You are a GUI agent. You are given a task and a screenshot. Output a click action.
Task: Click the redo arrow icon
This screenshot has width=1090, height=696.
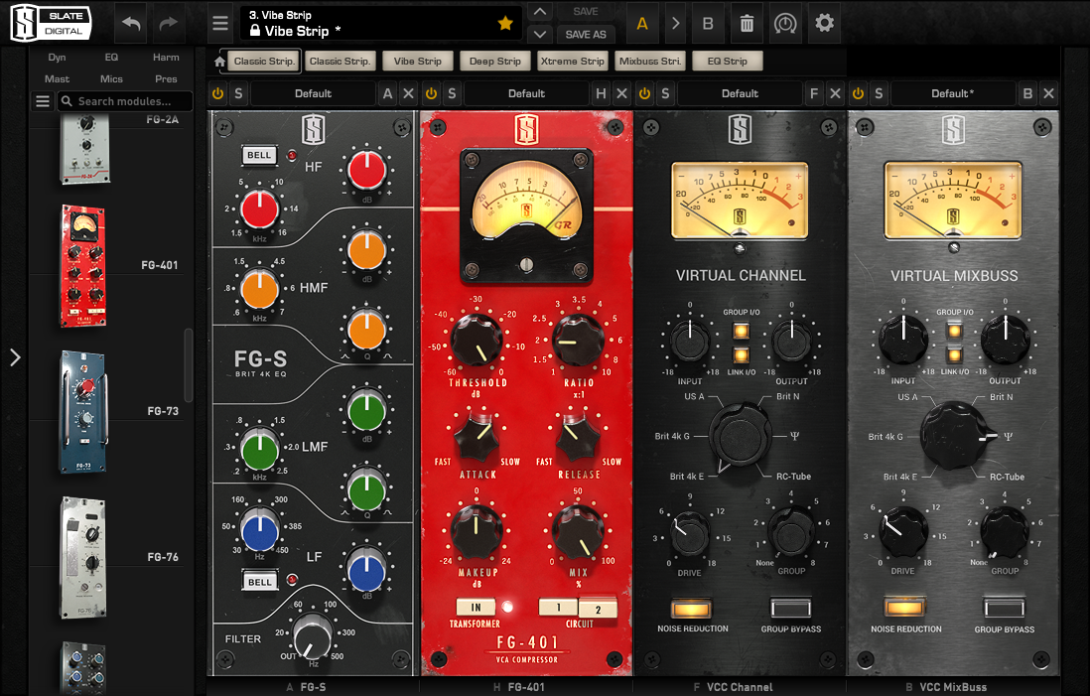tap(168, 23)
